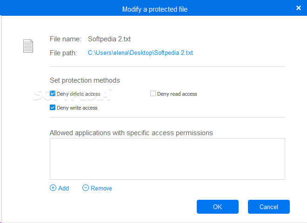Enable the Deny read access checkbox

(x=153, y=94)
